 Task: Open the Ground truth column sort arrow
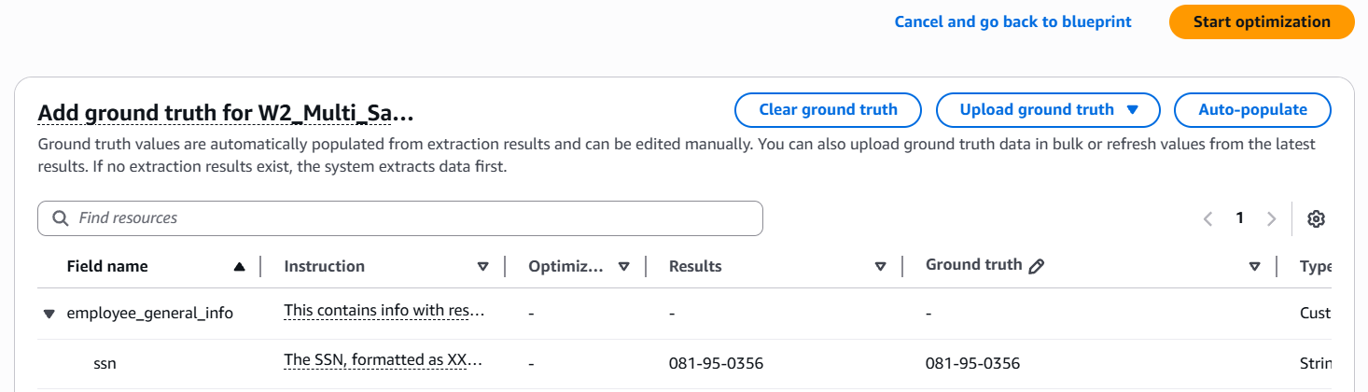tap(1254, 266)
